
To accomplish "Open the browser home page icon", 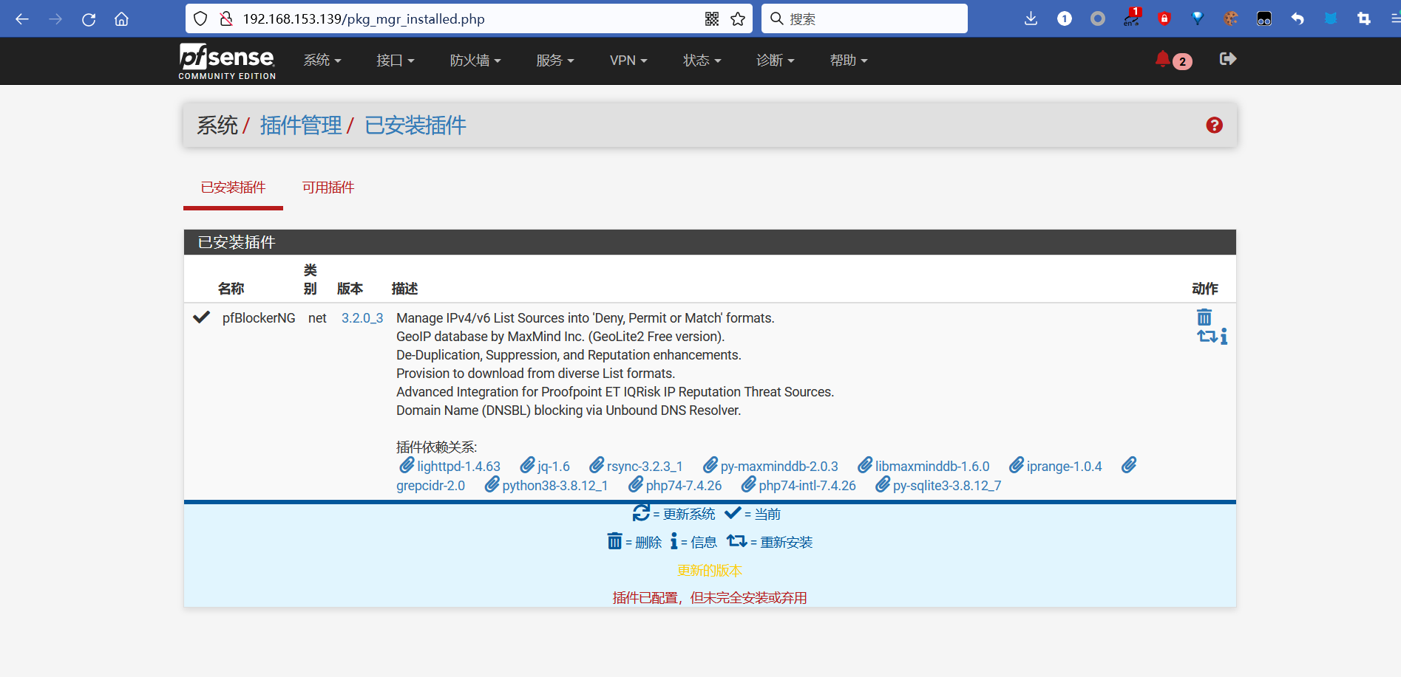I will click(x=122, y=19).
